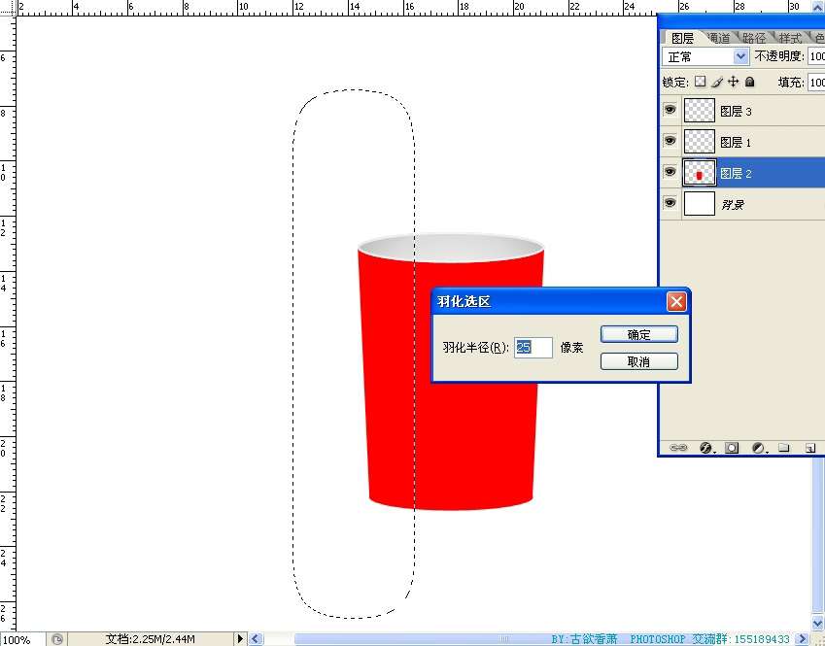
Task: Hide layer 图层 3 with eye icon
Action: click(x=670, y=111)
